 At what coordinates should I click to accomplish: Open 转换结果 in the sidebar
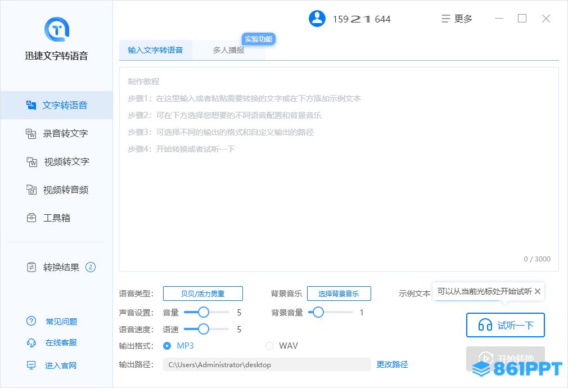(x=56, y=267)
